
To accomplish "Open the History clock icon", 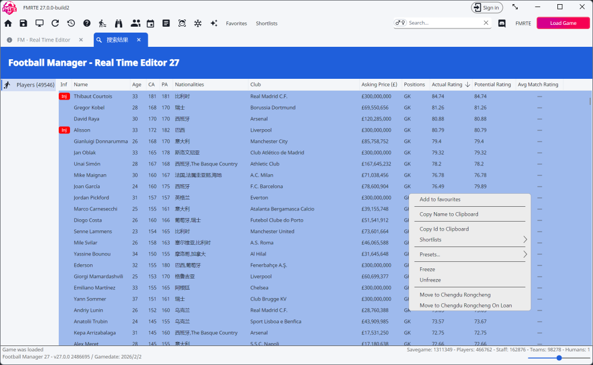I will coord(71,24).
